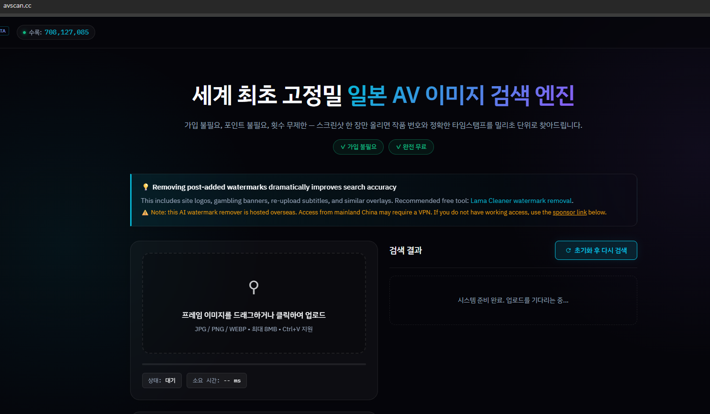710x414 pixels.
Task: Click the refresh icon in 초기화 button
Action: tap(568, 250)
